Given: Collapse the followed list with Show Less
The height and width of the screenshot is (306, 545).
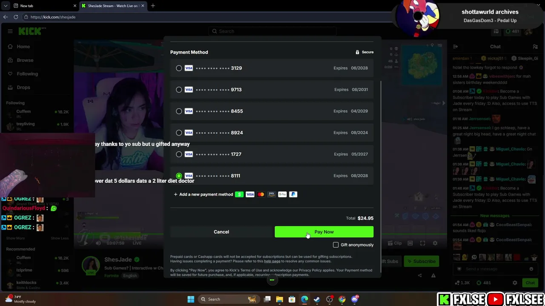Looking at the screenshot, I should (60, 238).
